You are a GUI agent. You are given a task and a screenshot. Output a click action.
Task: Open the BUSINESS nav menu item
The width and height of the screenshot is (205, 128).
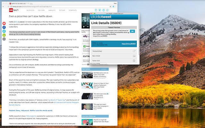click(30, 10)
